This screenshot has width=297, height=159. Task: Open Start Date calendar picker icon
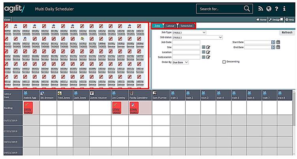[x=278, y=42]
